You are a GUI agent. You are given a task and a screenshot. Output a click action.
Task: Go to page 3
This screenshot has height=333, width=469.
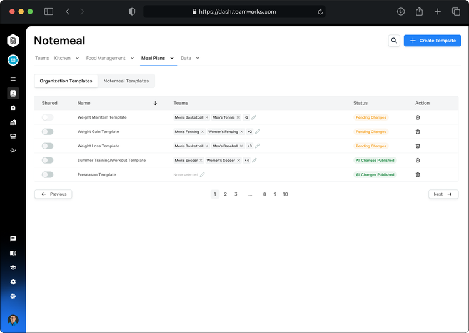point(236,194)
